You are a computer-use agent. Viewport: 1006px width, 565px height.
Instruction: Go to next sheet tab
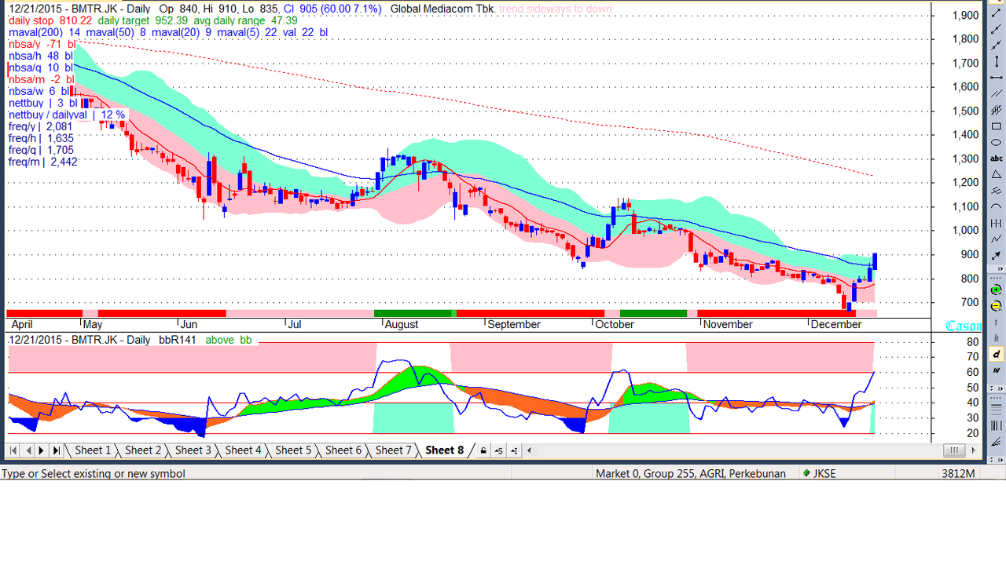pyautogui.click(x=42, y=450)
